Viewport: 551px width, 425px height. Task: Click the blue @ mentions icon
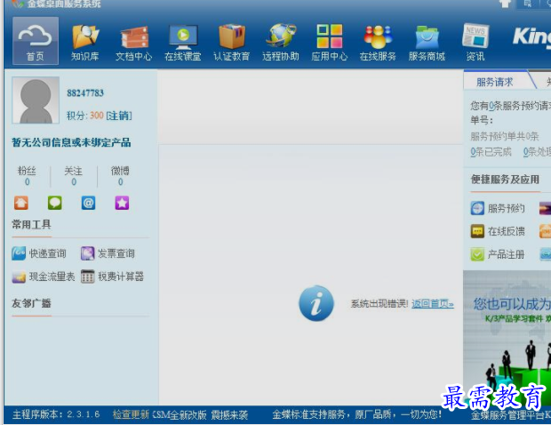(x=88, y=203)
